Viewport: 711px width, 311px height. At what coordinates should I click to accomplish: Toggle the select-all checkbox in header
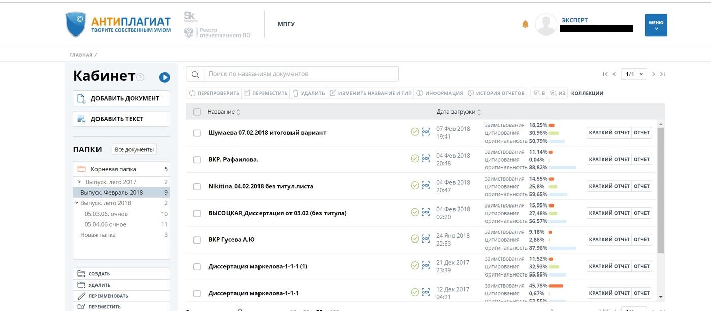197,112
